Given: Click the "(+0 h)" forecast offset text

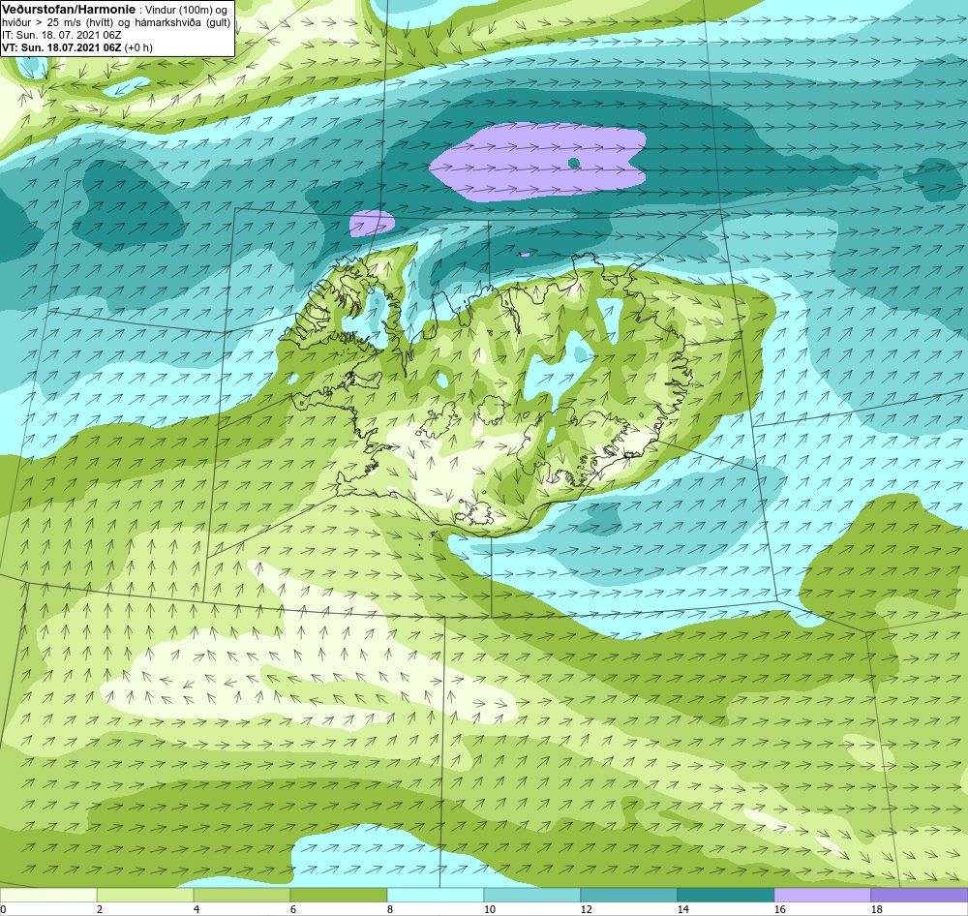Looking at the screenshot, I should pyautogui.click(x=138, y=47).
